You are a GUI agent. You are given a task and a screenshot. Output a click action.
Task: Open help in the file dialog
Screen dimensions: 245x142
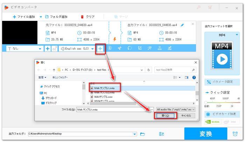point(194,77)
